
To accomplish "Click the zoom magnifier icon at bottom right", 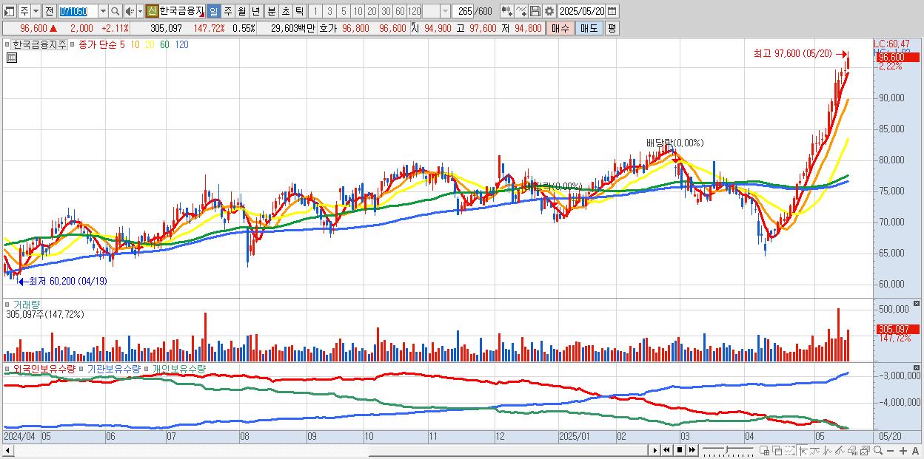I will tap(878, 450).
